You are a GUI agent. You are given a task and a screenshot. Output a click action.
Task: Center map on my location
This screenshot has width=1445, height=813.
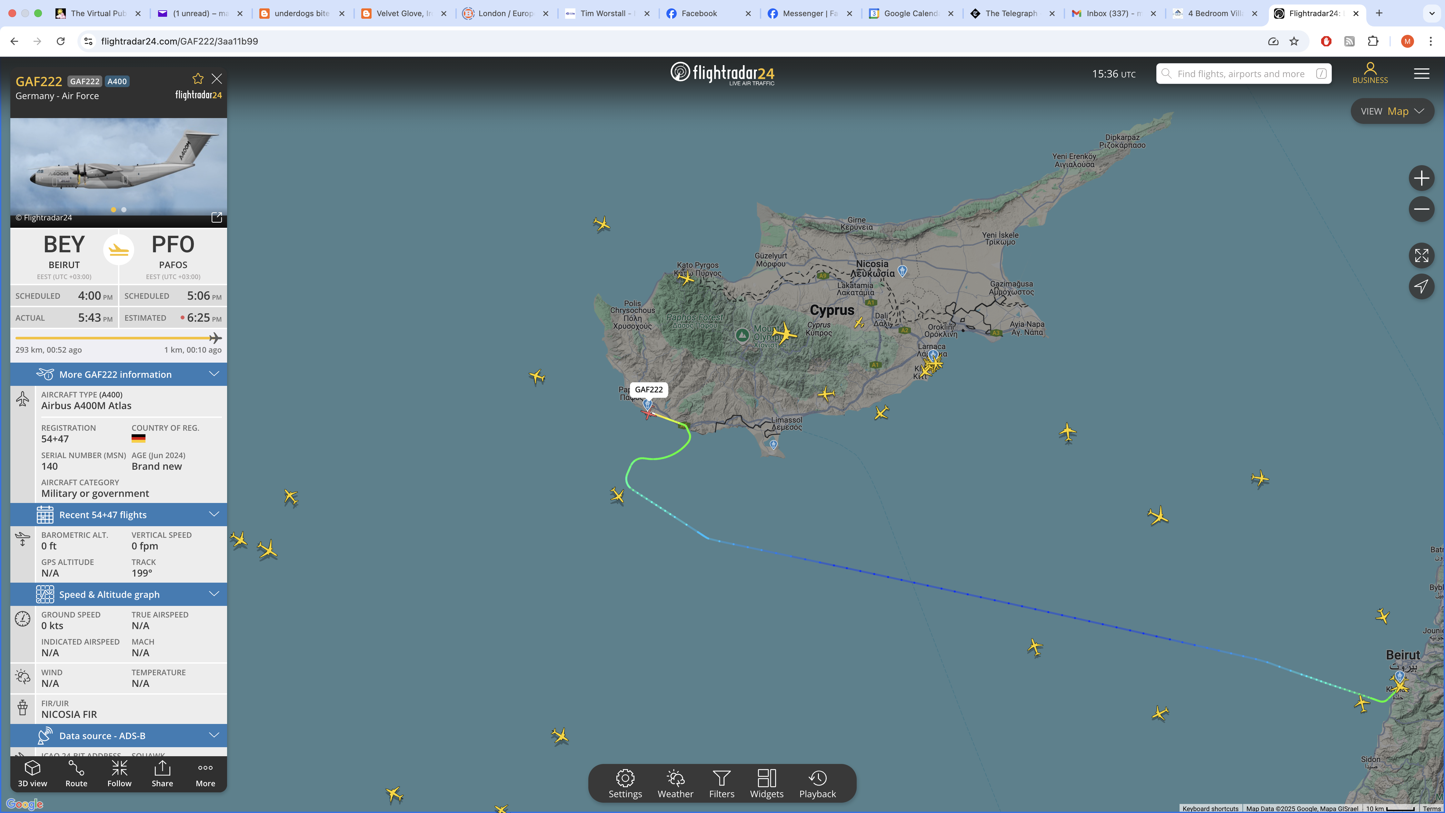[x=1421, y=287]
